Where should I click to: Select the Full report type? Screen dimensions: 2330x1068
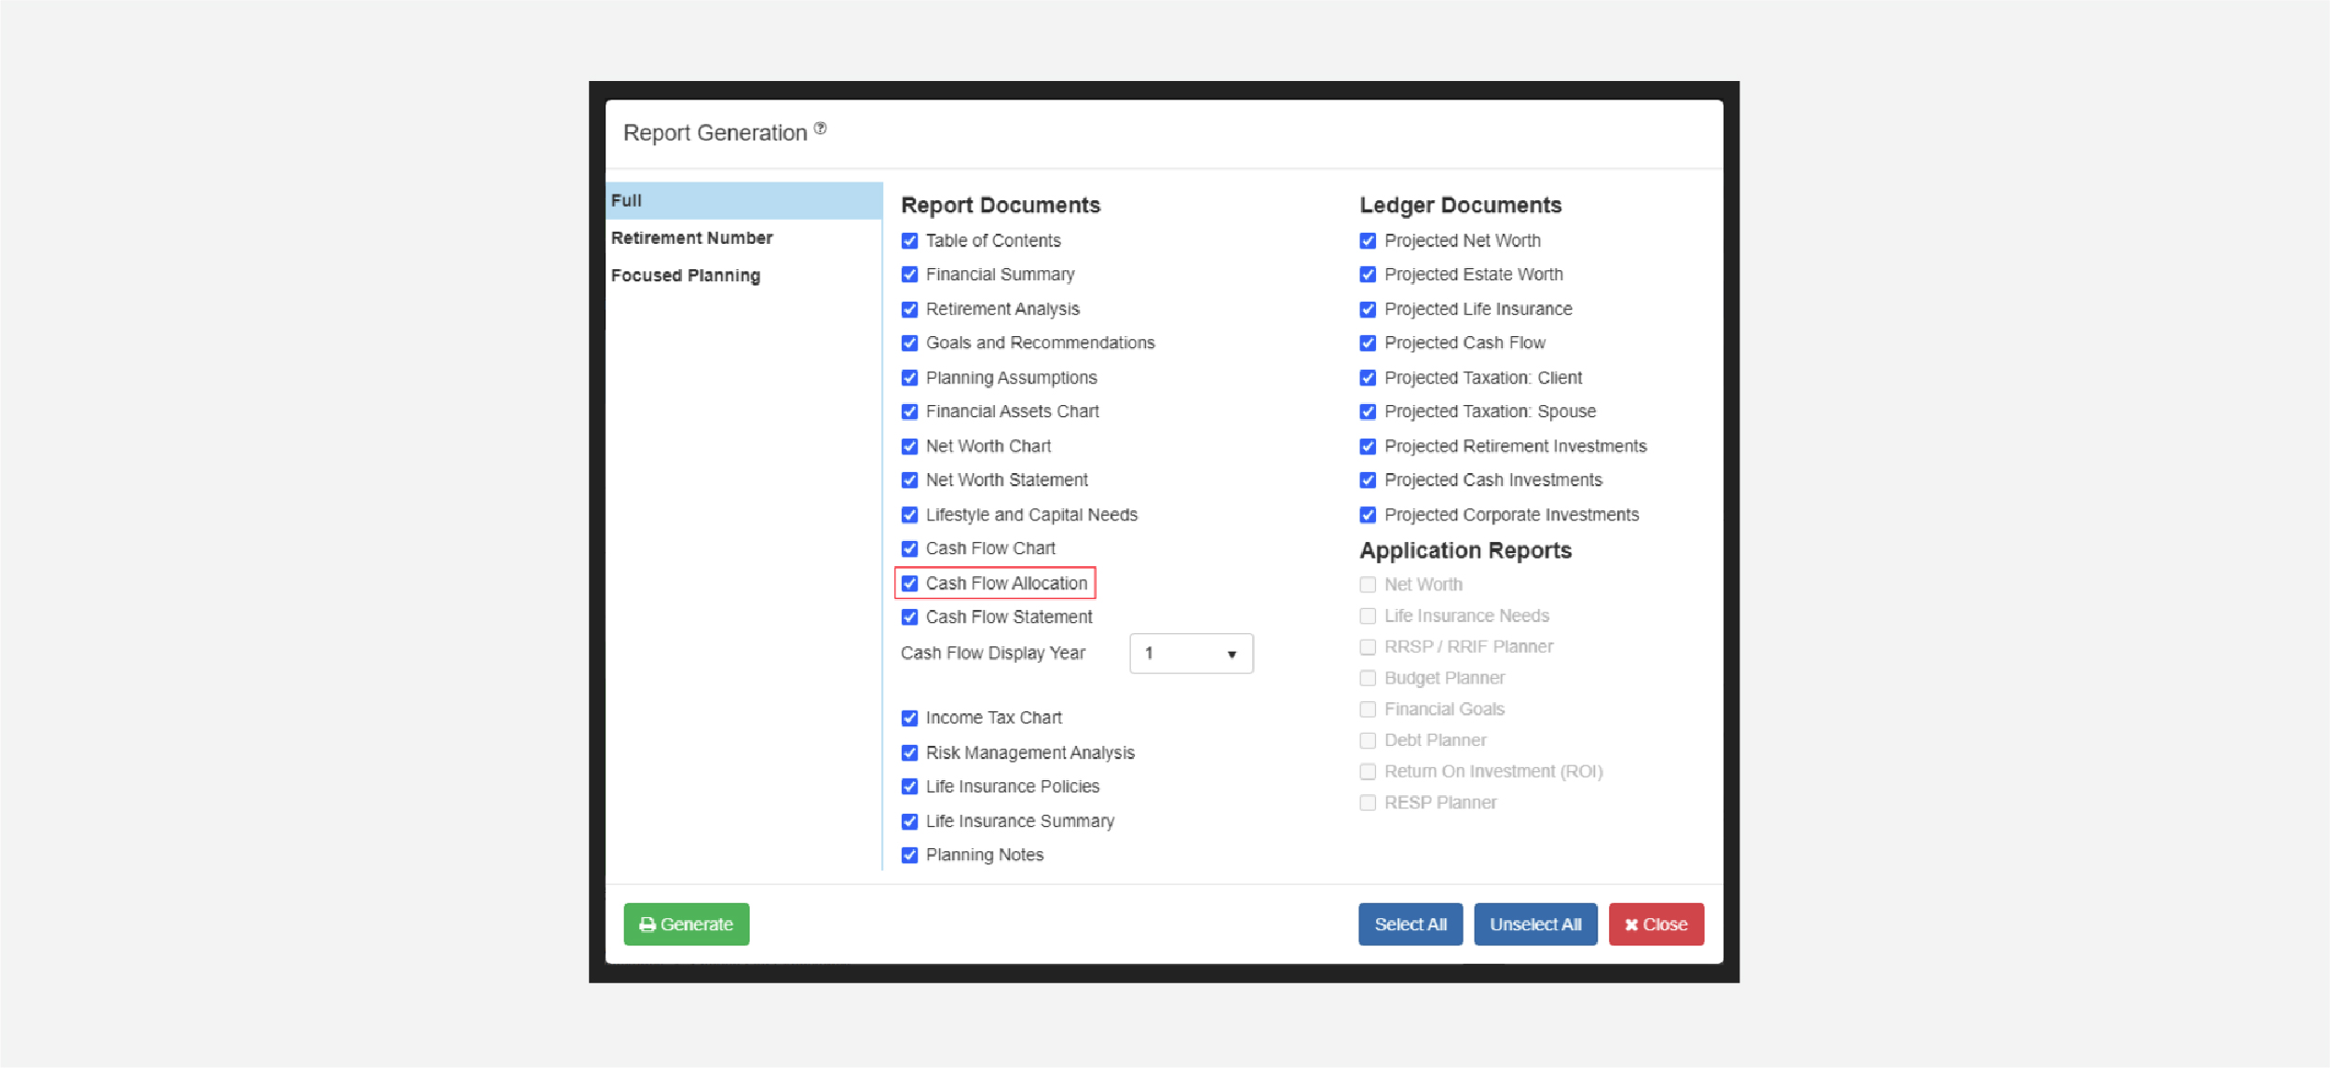point(627,200)
